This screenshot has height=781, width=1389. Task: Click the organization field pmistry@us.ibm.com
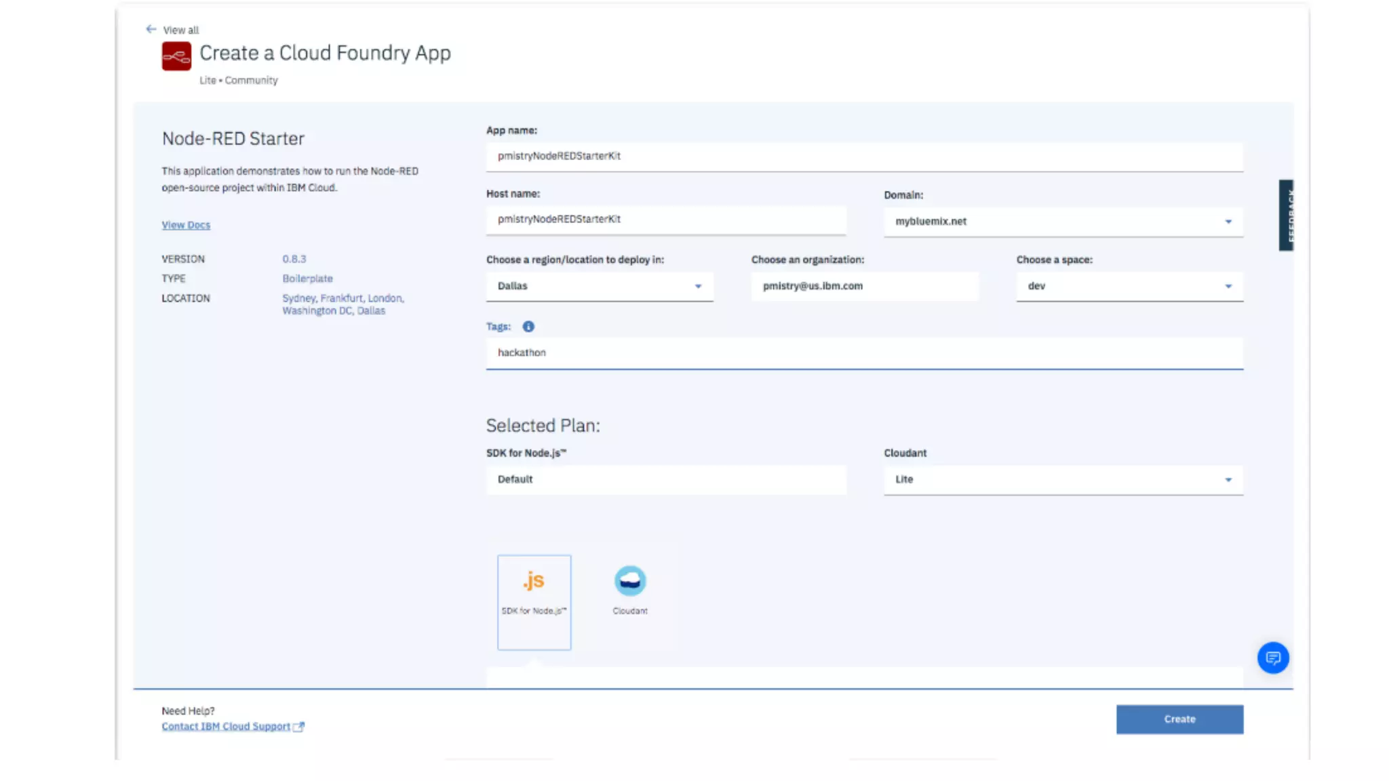864,286
